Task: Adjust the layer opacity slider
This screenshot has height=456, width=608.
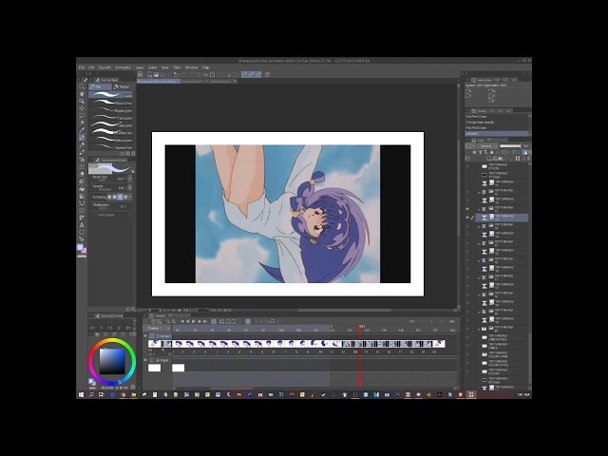Action: pos(510,146)
